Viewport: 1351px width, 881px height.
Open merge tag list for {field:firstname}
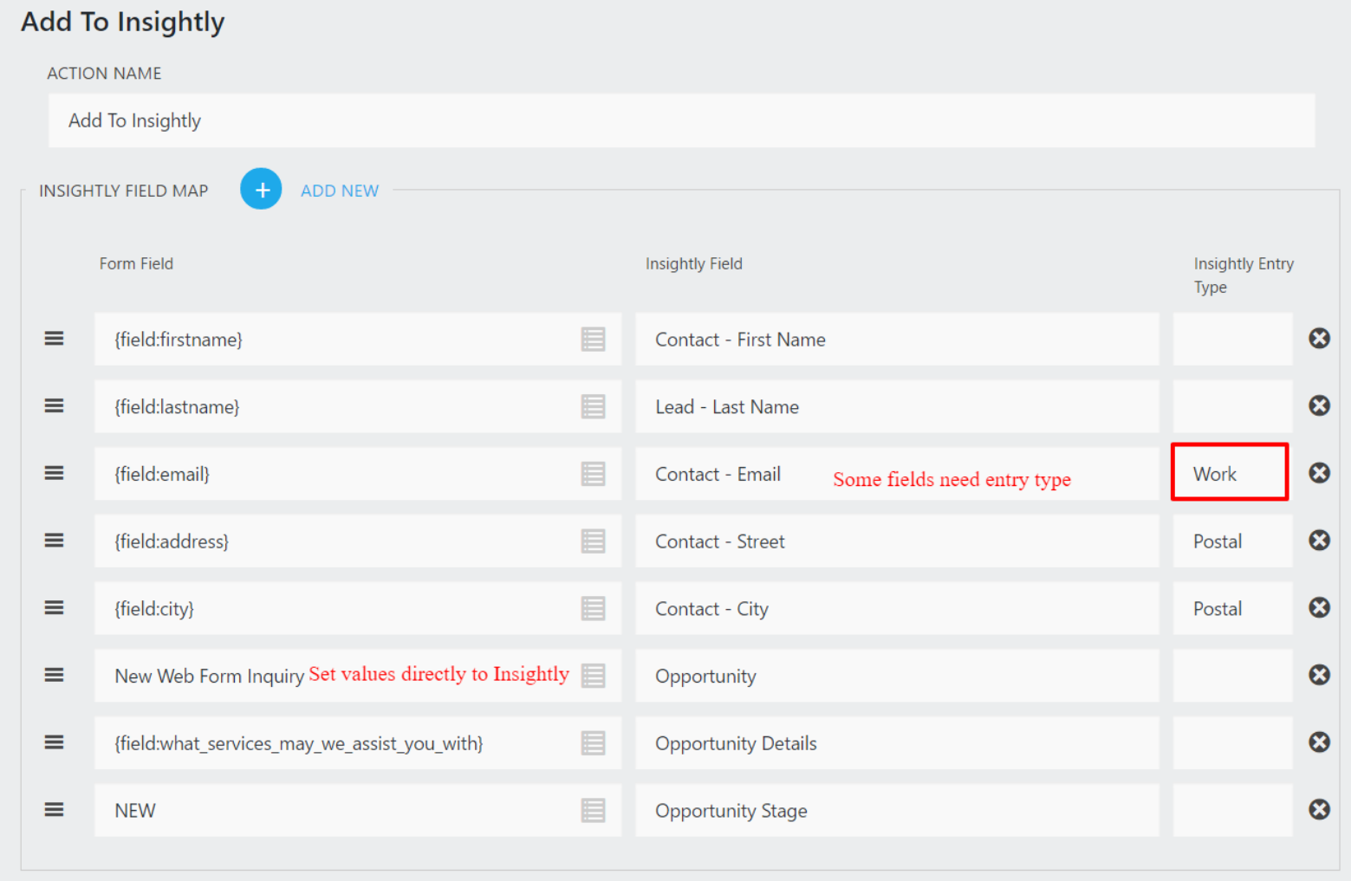pos(593,340)
